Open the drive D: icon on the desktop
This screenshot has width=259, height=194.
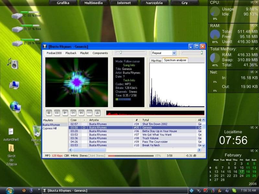click(17, 29)
